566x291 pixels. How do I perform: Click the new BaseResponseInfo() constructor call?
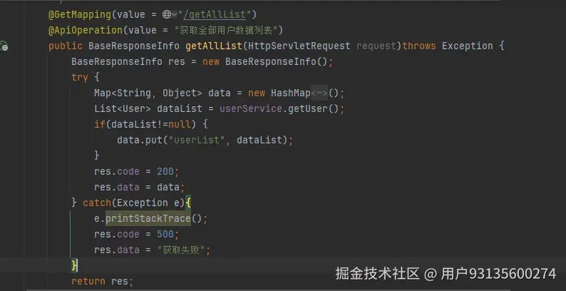(264, 62)
